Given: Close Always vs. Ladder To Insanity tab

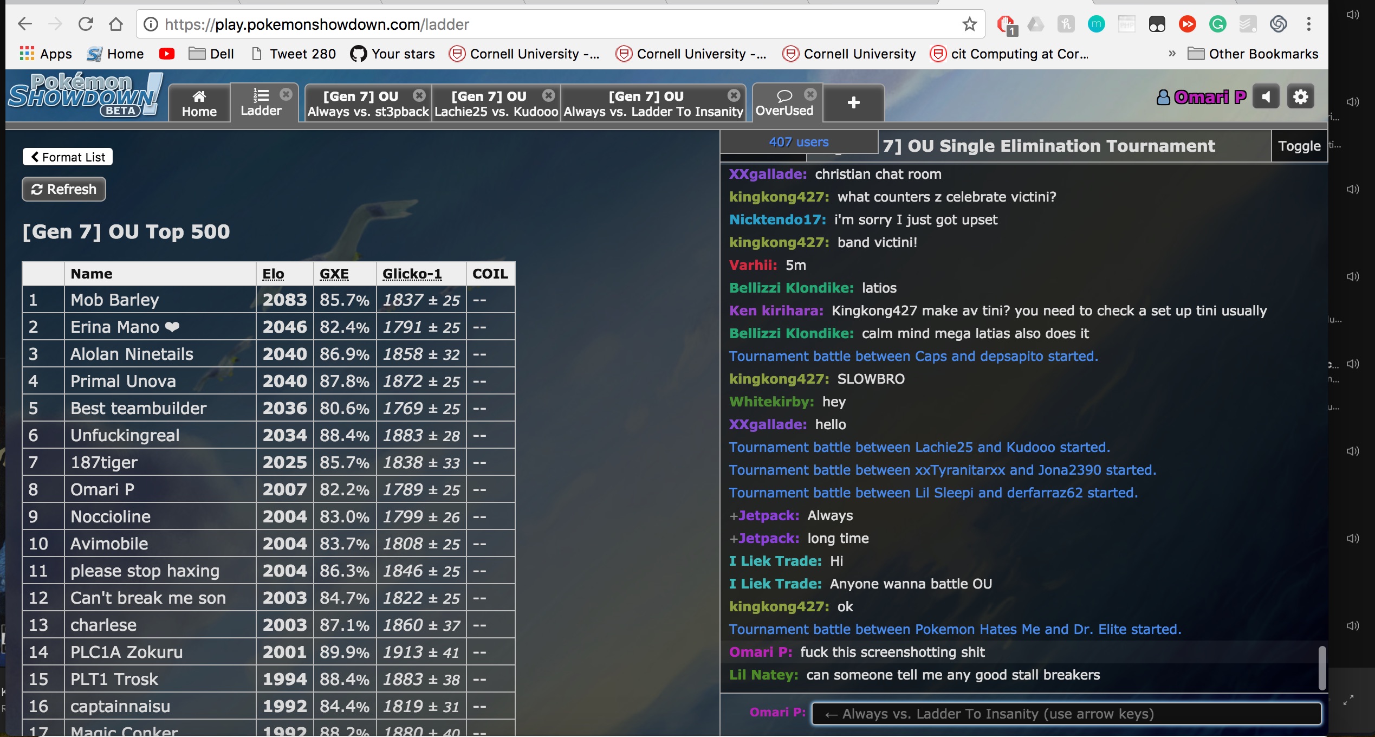Looking at the screenshot, I should (734, 95).
